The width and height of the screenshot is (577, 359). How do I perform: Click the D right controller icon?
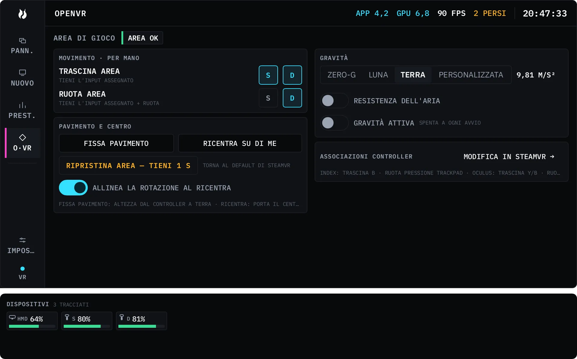tap(122, 317)
